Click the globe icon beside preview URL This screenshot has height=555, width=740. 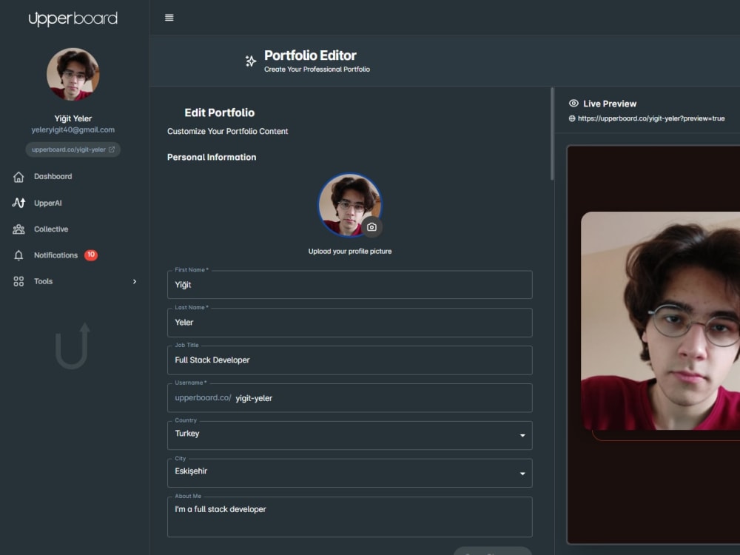(x=572, y=118)
